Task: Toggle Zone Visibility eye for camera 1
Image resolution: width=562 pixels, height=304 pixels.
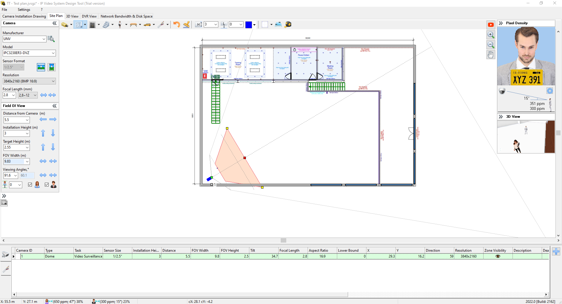Action: click(498, 256)
